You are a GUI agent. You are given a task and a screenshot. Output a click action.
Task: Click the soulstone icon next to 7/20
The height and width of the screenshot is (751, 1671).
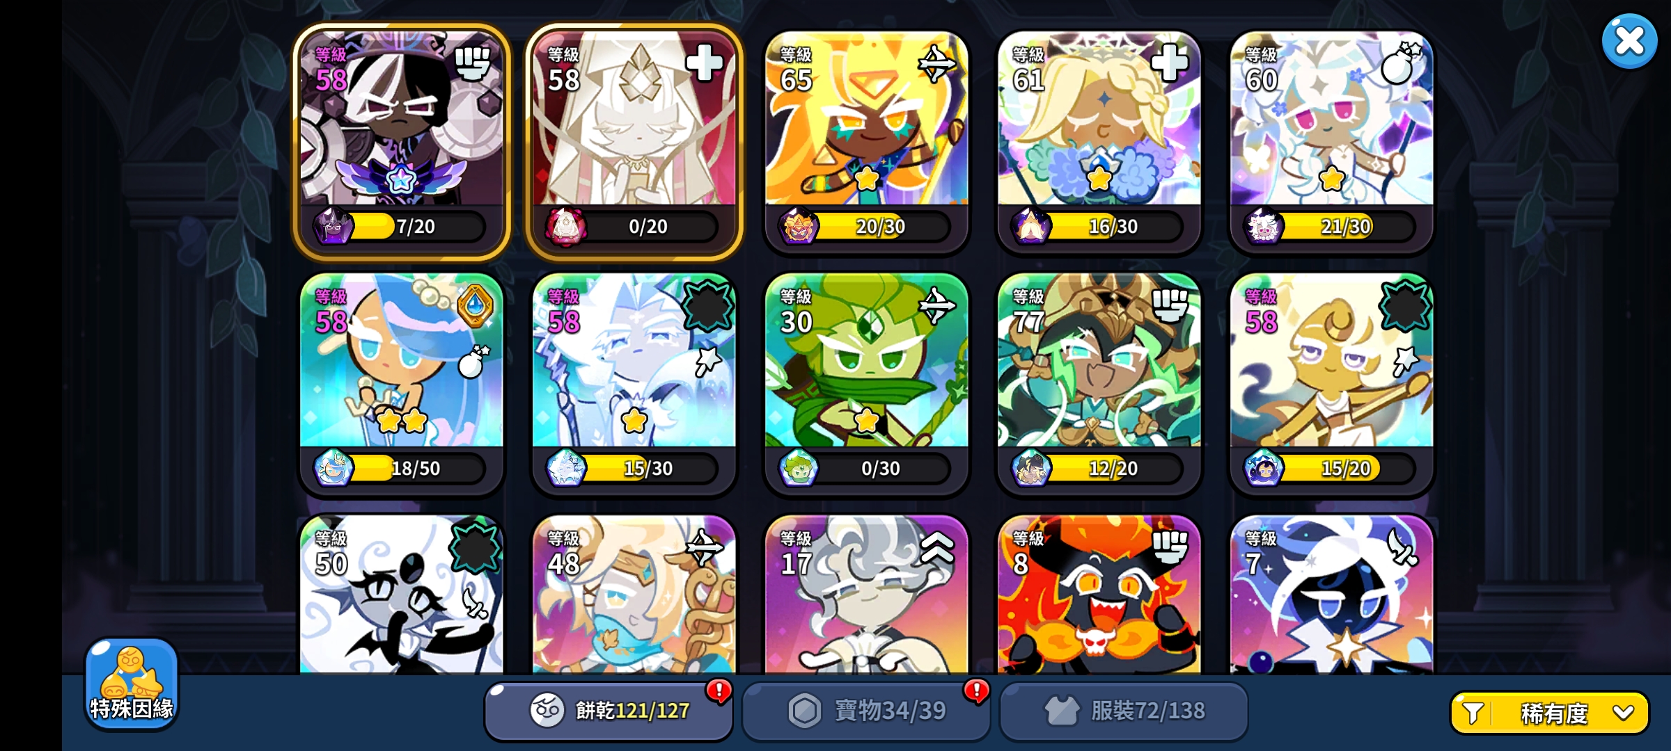pyautogui.click(x=333, y=226)
